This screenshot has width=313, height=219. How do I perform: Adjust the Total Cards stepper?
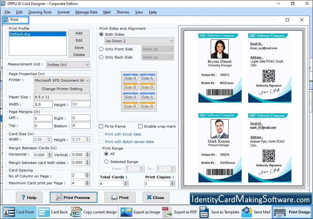126,184
